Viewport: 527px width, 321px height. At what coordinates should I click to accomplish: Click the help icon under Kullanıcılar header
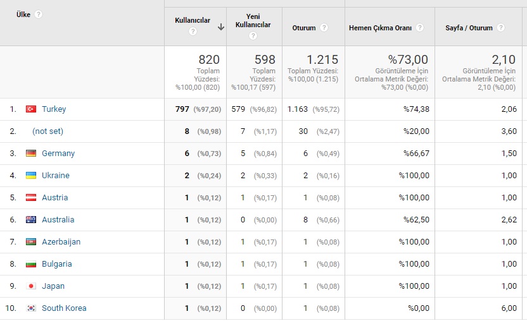pos(193,32)
